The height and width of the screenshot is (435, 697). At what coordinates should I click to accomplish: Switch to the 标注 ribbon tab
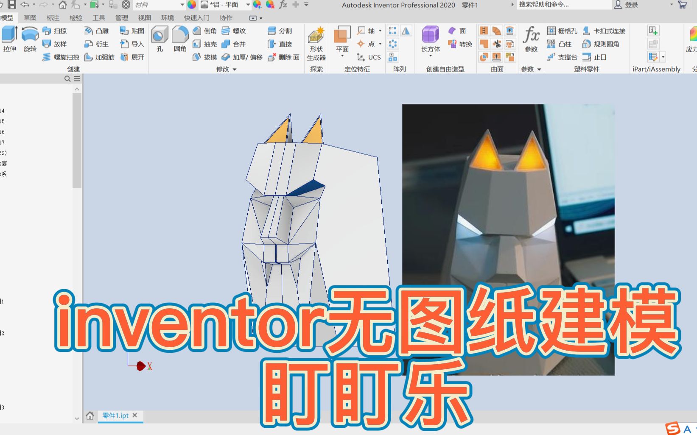(x=53, y=18)
